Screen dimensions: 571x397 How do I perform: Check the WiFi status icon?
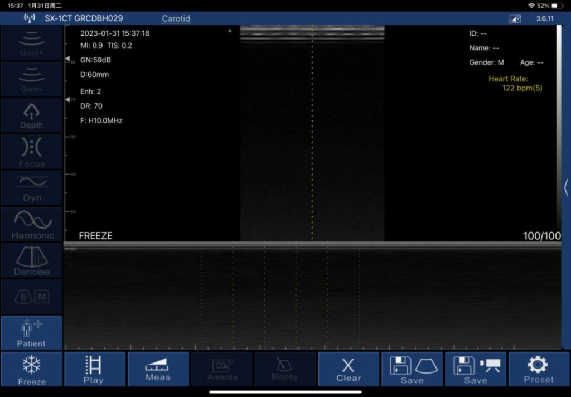(x=531, y=6)
